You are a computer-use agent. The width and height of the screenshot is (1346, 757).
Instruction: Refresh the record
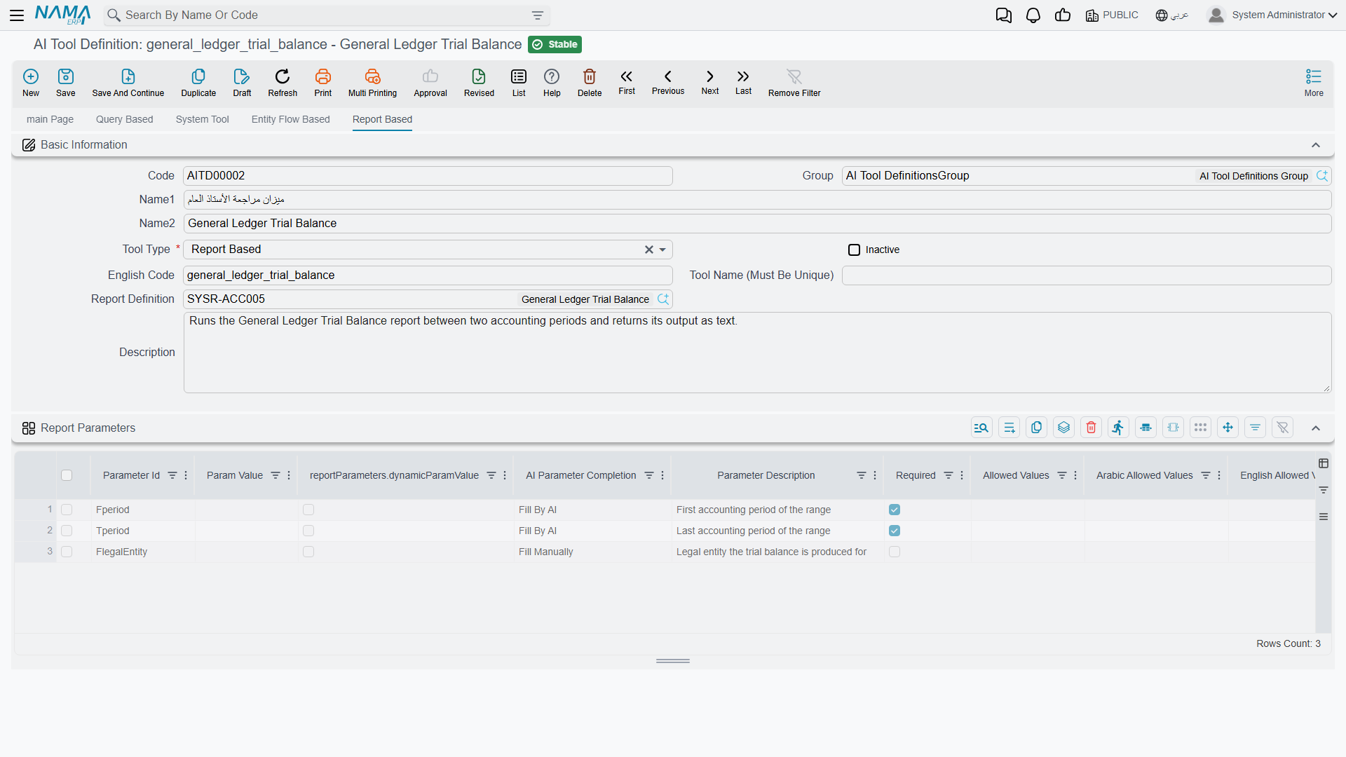click(x=283, y=83)
